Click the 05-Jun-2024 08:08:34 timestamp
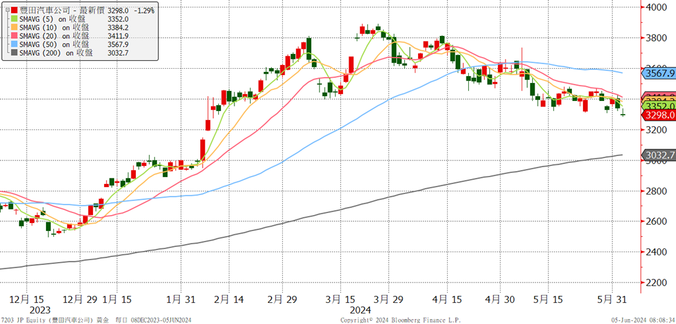676x324 pixels. coord(643,320)
